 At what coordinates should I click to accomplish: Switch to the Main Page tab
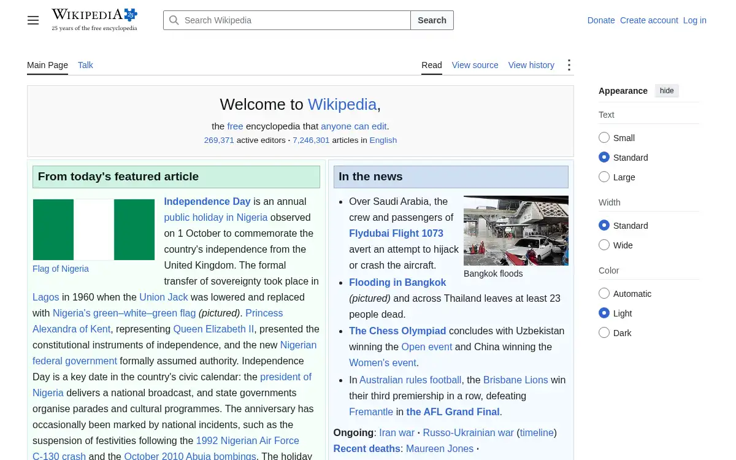47,65
